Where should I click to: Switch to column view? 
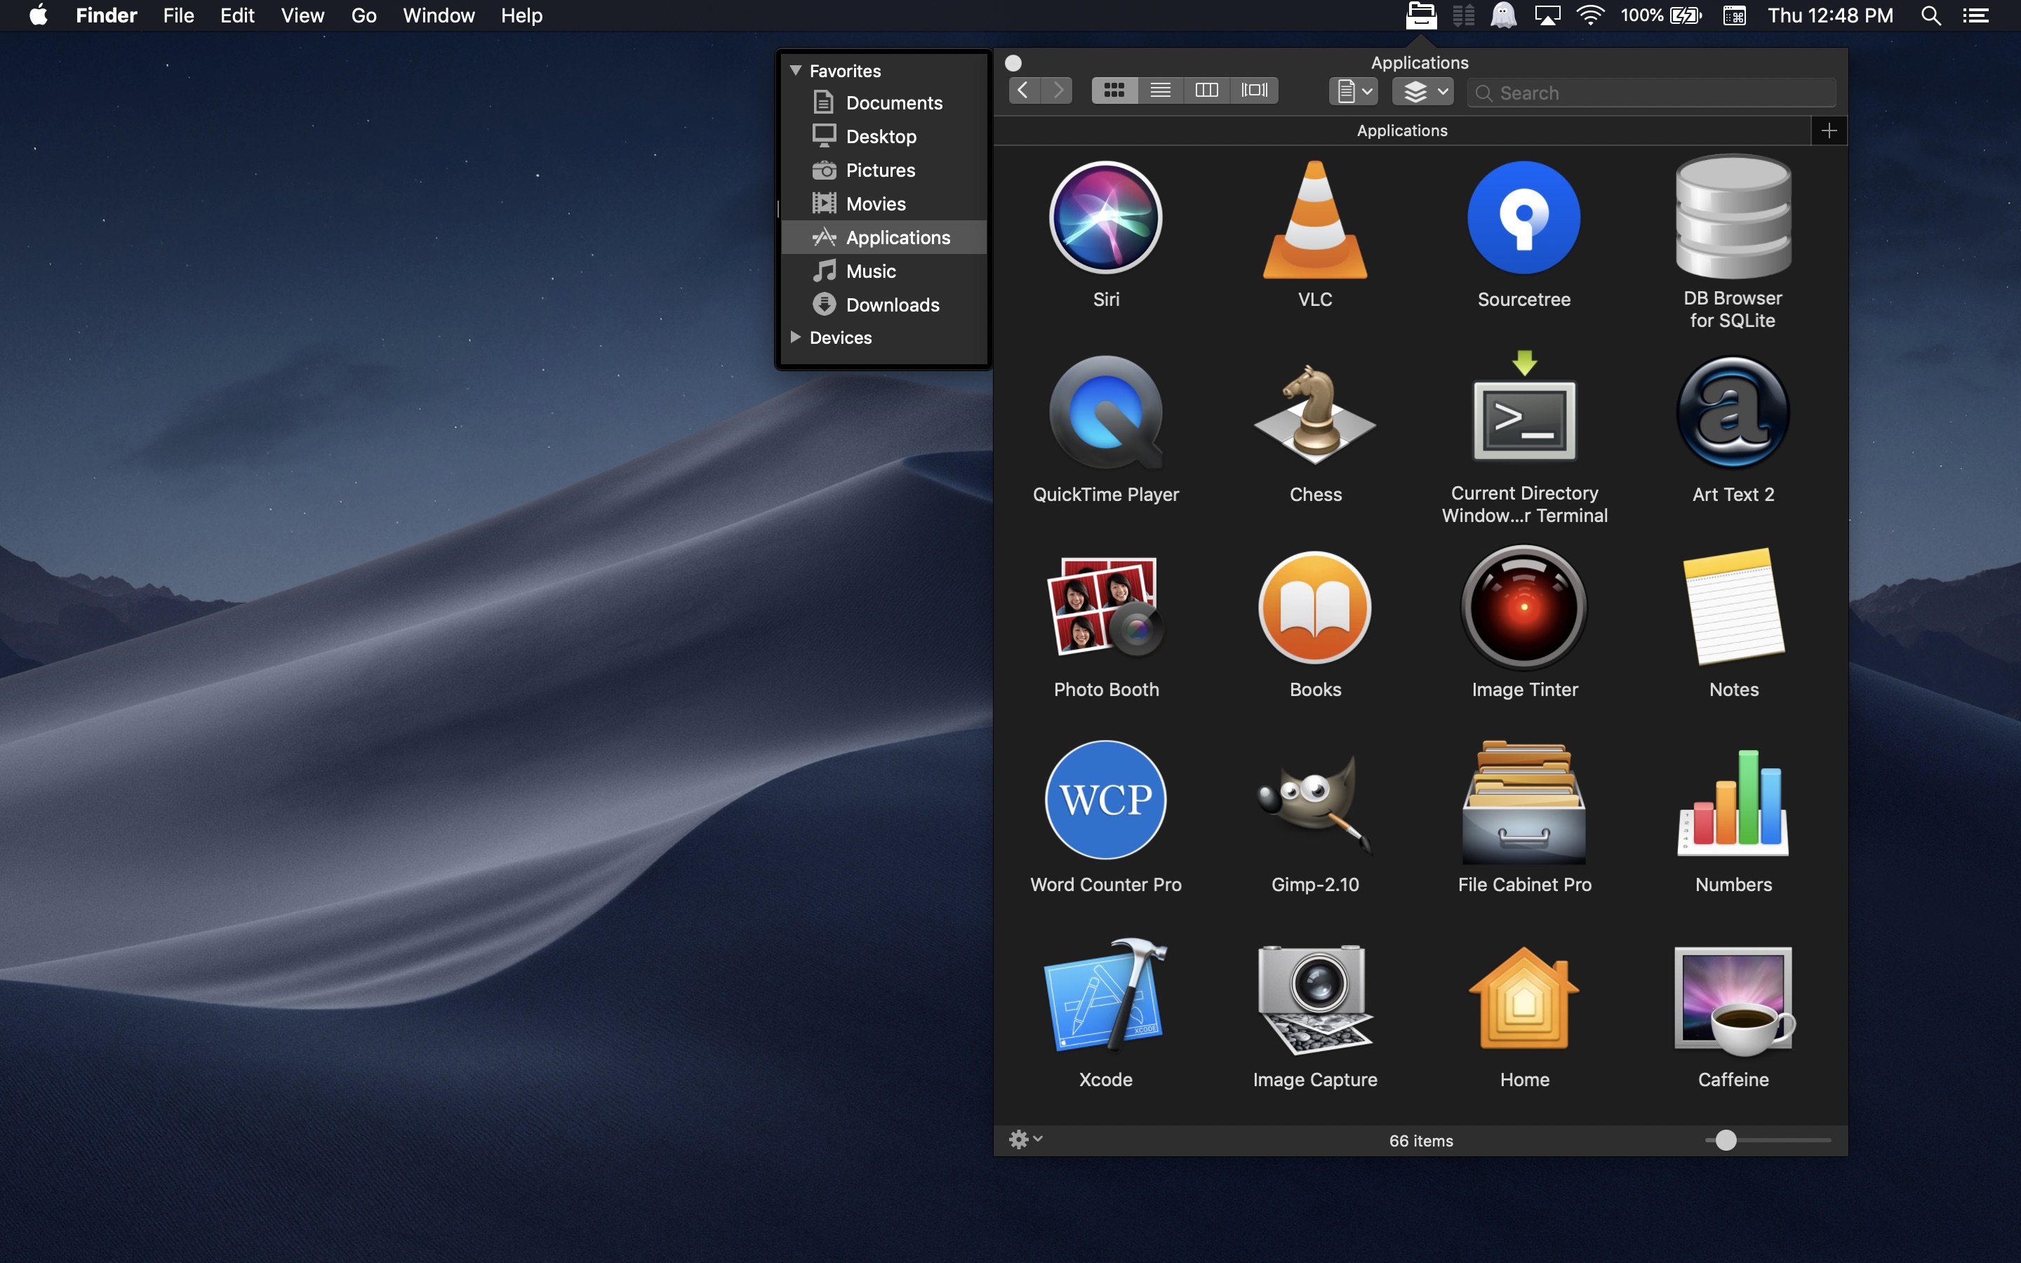coord(1206,89)
